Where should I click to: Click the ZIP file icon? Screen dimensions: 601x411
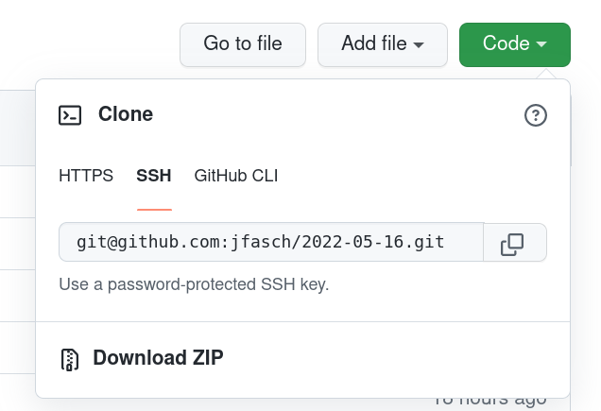[x=69, y=359]
